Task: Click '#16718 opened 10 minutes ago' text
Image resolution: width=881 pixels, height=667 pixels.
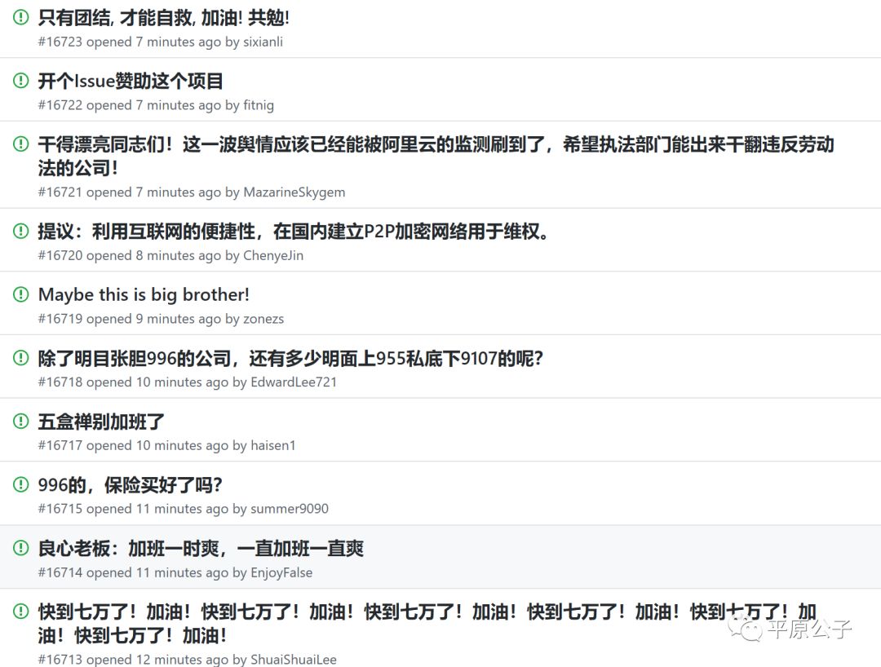Action: pyautogui.click(x=133, y=382)
